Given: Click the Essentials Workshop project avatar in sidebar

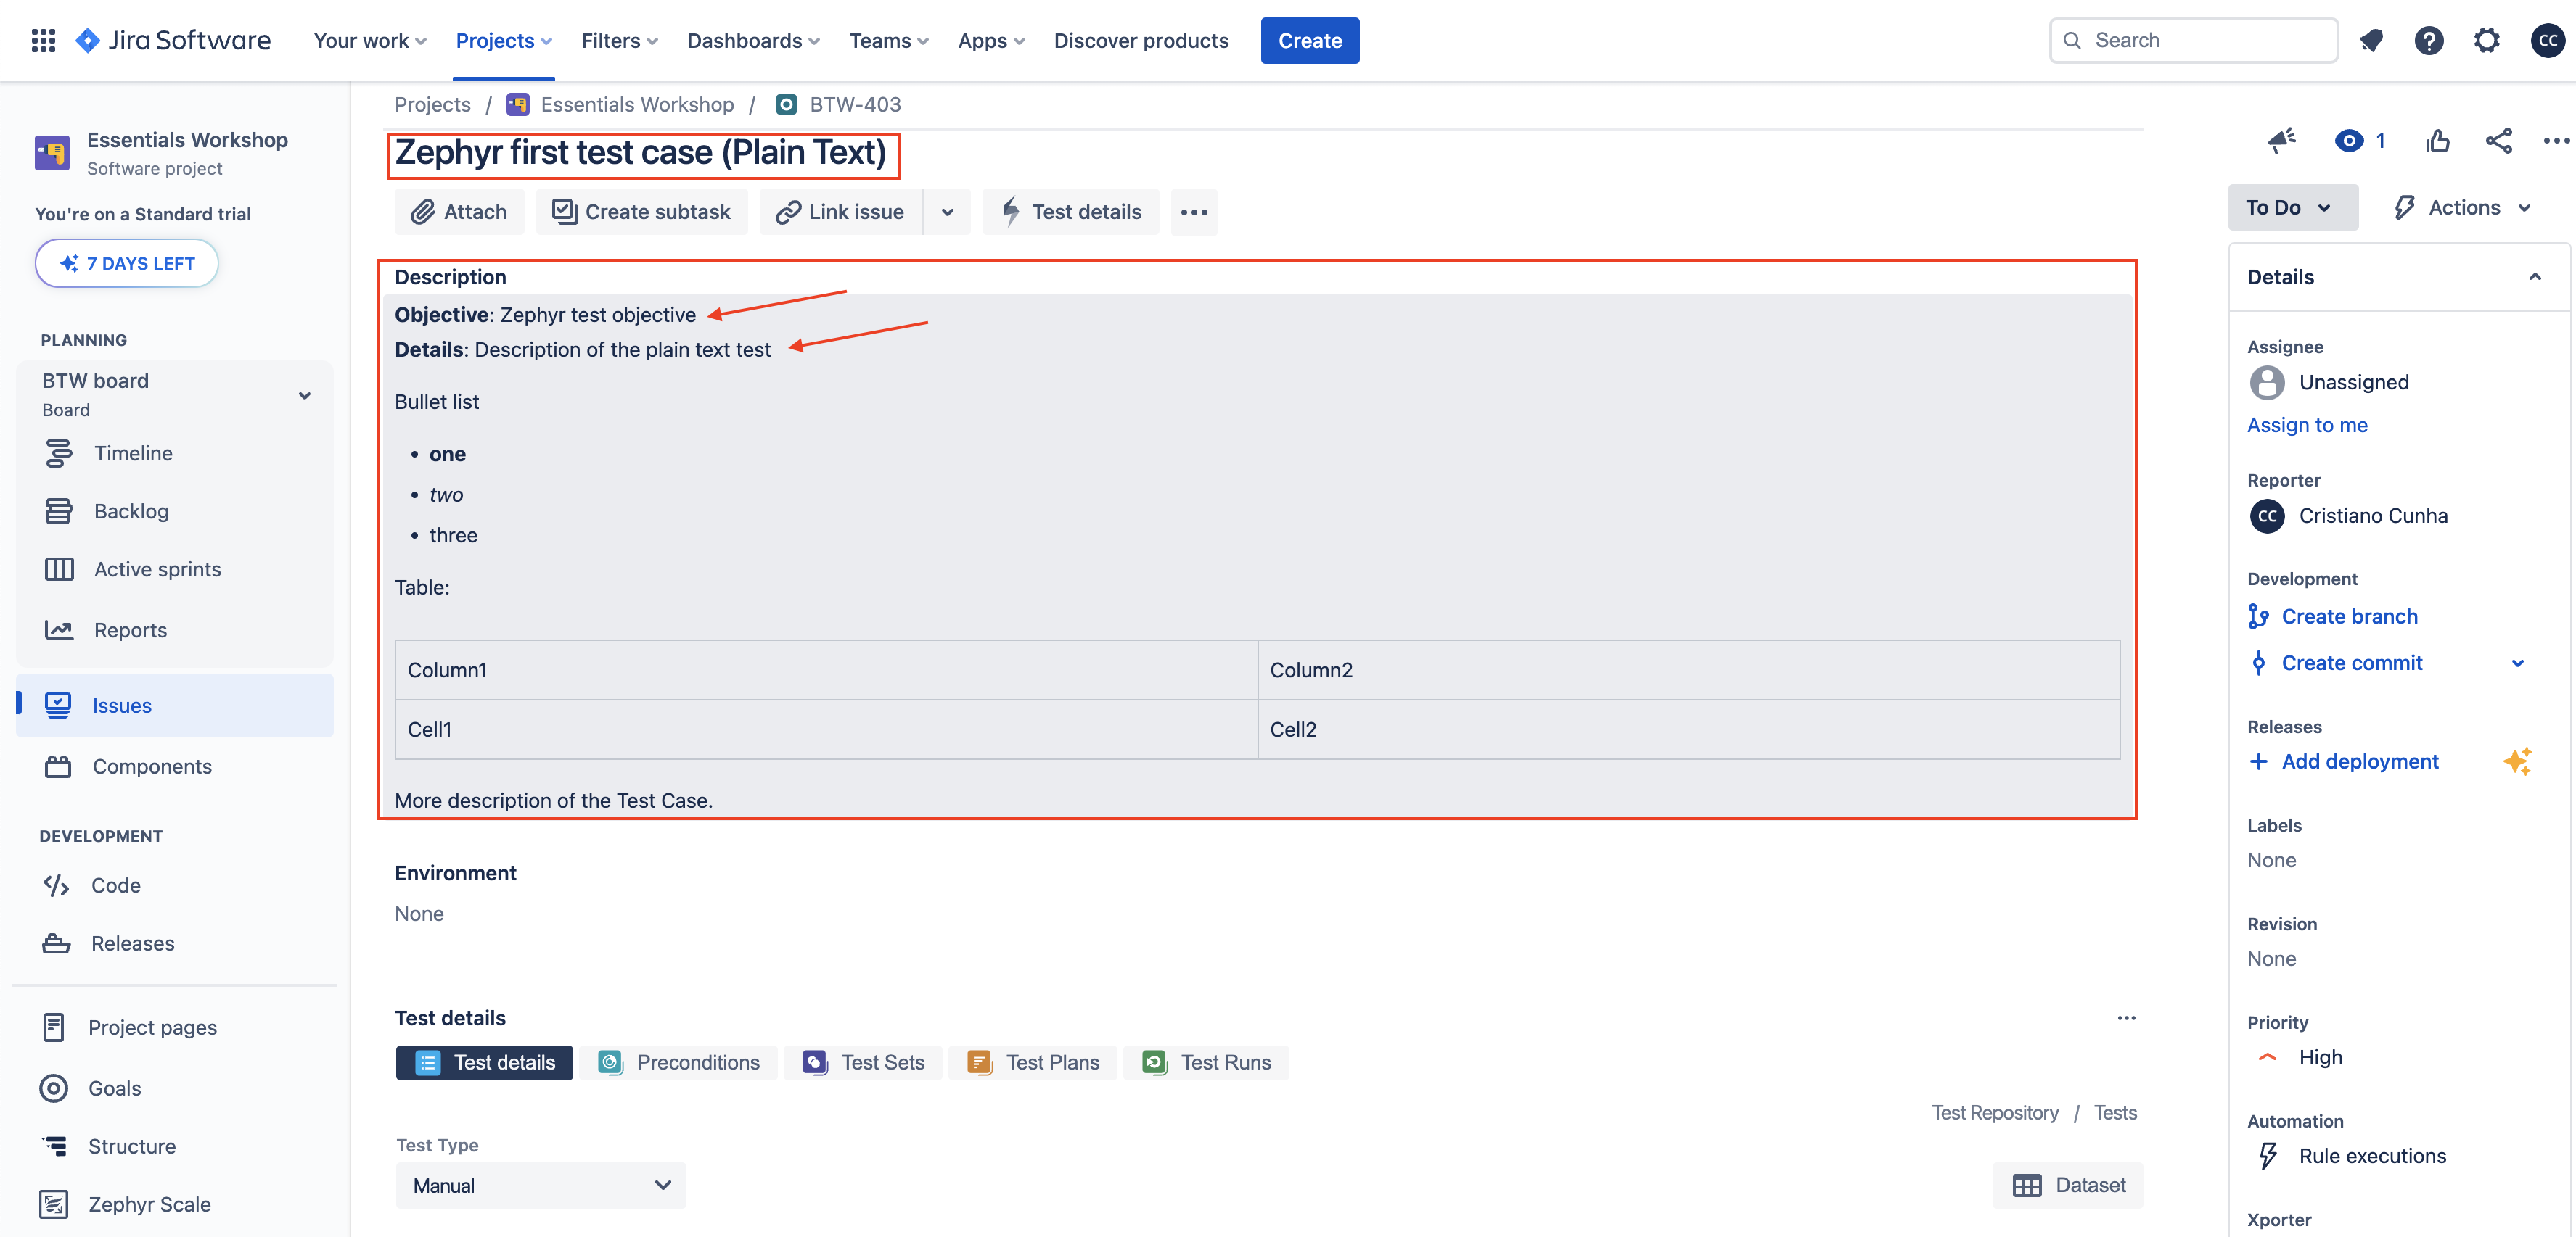Looking at the screenshot, I should pyautogui.click(x=52, y=153).
